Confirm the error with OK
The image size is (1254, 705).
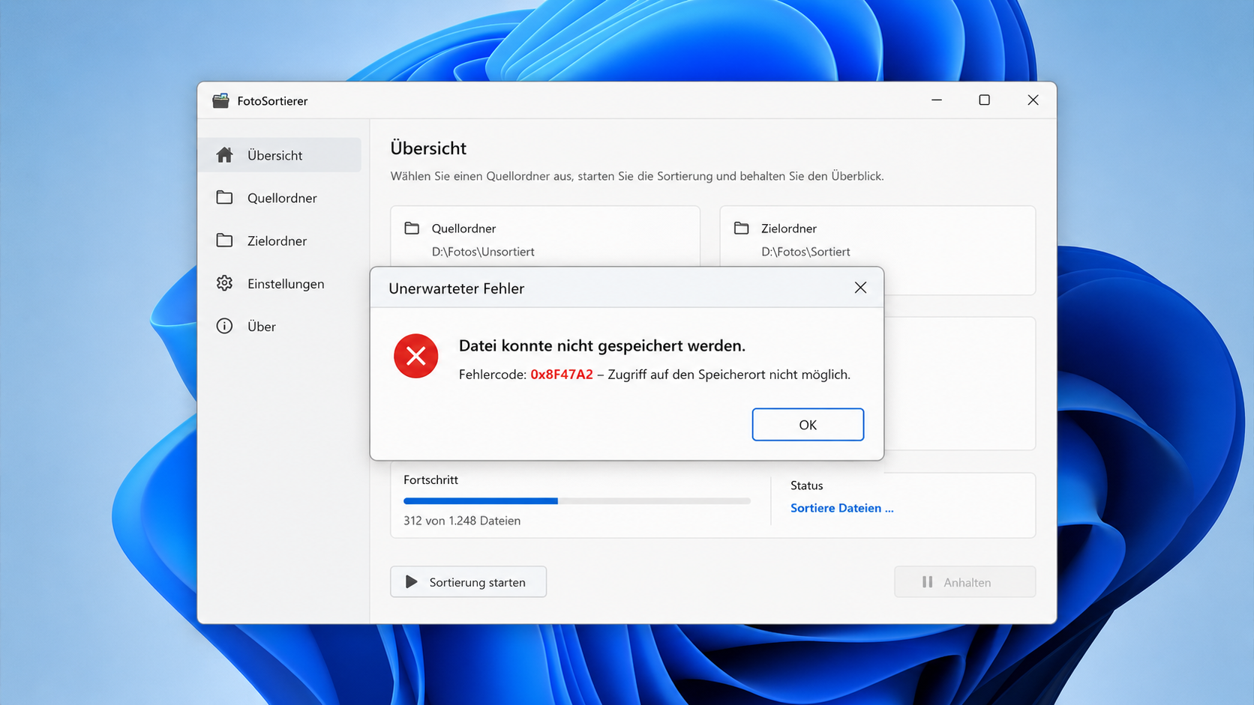click(808, 425)
